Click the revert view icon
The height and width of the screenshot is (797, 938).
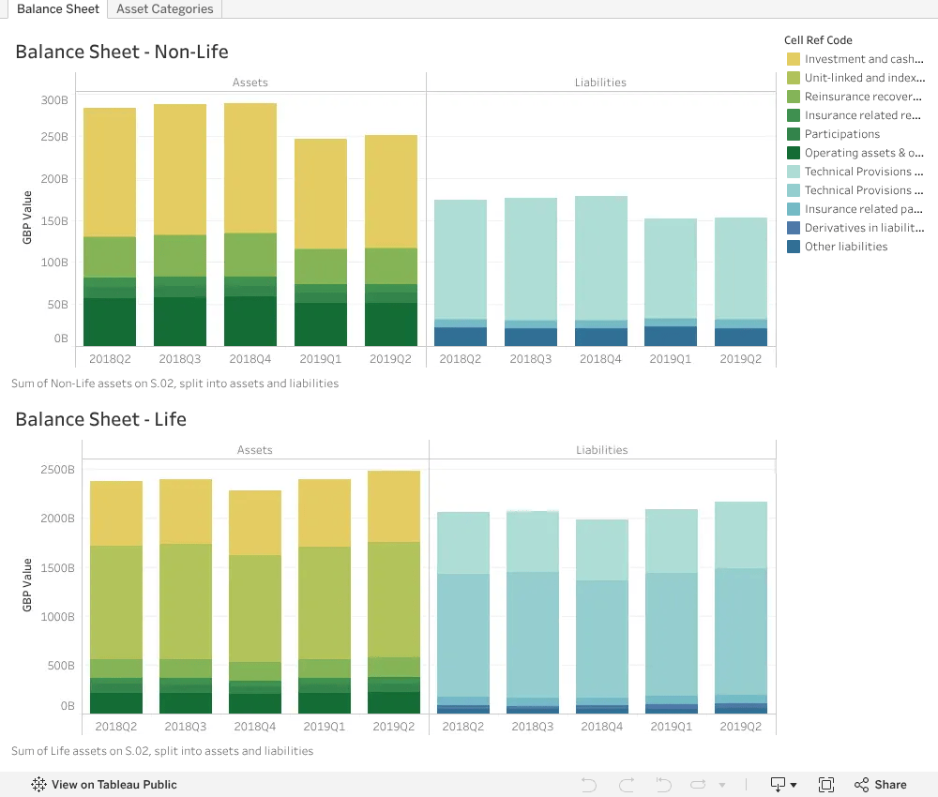click(x=663, y=785)
